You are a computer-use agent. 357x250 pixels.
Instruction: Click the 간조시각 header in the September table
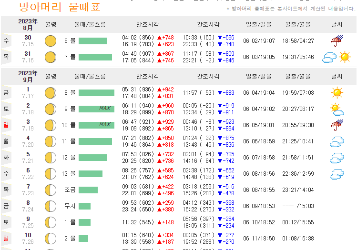click(x=208, y=77)
